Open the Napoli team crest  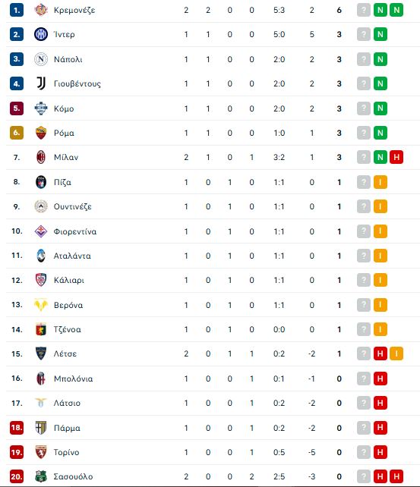(x=41, y=59)
